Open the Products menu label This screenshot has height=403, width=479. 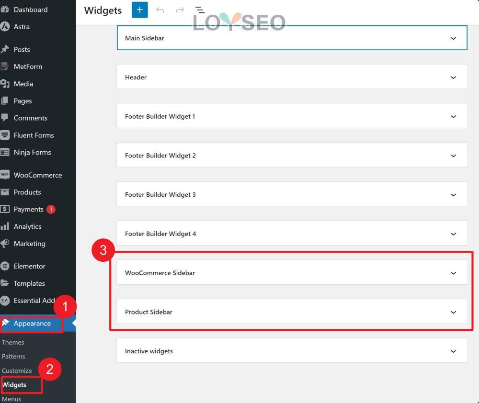(27, 192)
